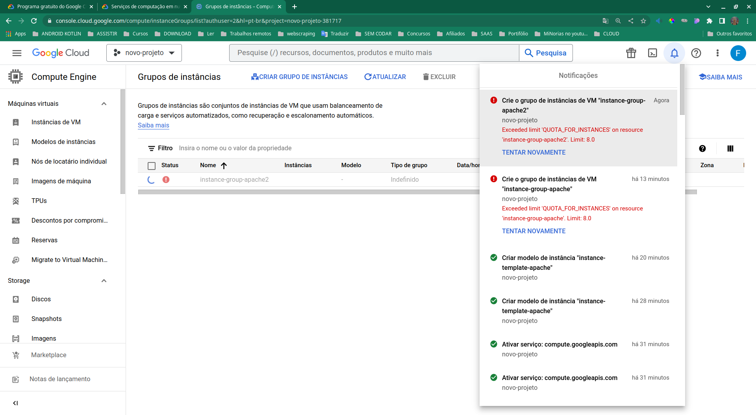Select the all-rows checkbox in table header

(152, 166)
